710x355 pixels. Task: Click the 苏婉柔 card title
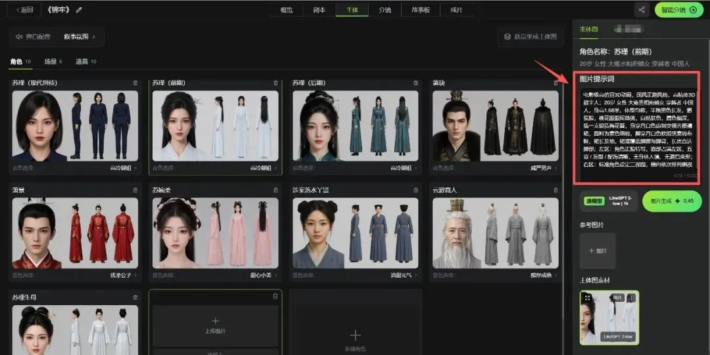[162, 190]
